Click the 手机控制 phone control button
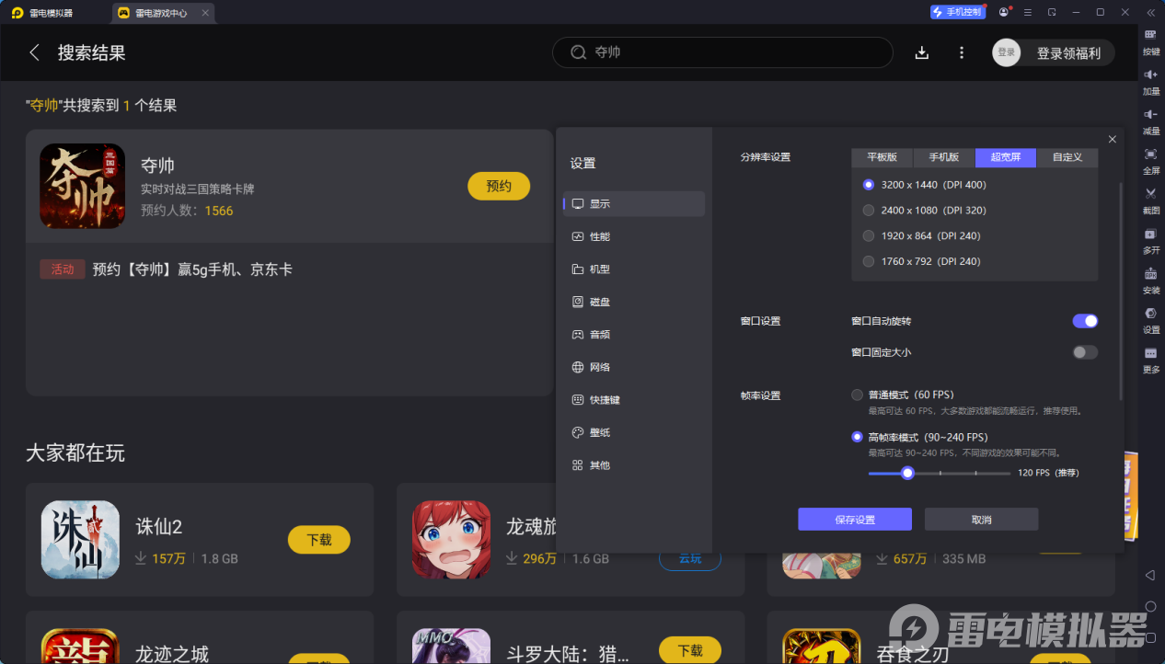 (x=958, y=12)
